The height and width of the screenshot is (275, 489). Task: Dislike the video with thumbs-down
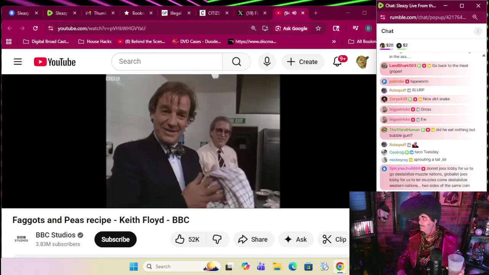(x=217, y=239)
